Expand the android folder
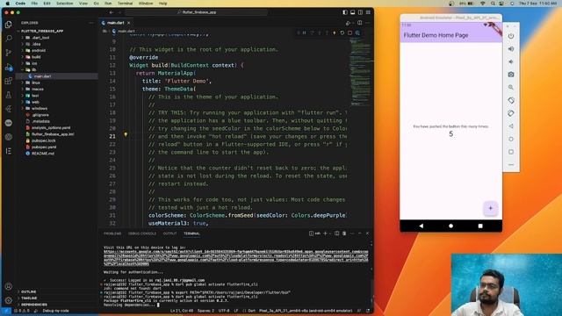The width and height of the screenshot is (562, 316). click(39, 51)
